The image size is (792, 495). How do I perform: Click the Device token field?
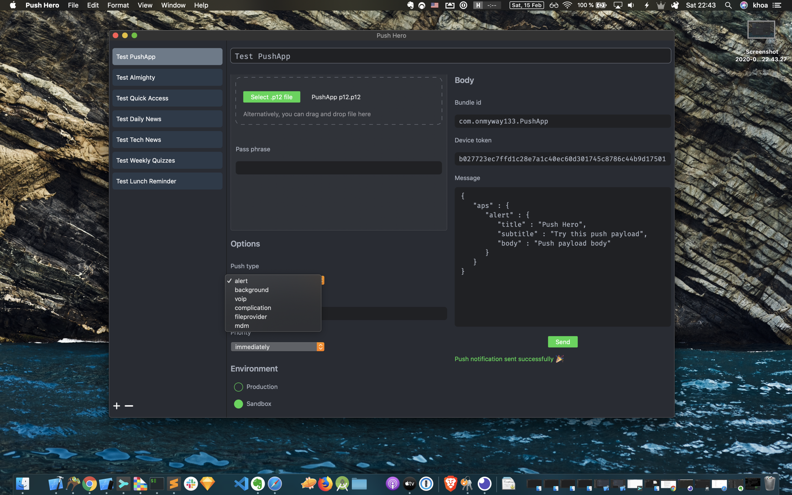click(562, 159)
